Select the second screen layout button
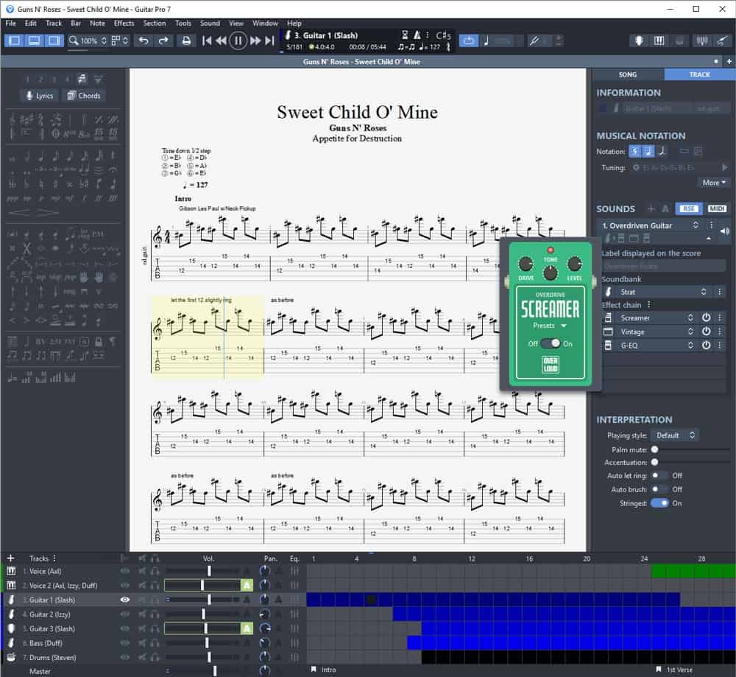Screen dimensions: 736x677 click(x=35, y=41)
